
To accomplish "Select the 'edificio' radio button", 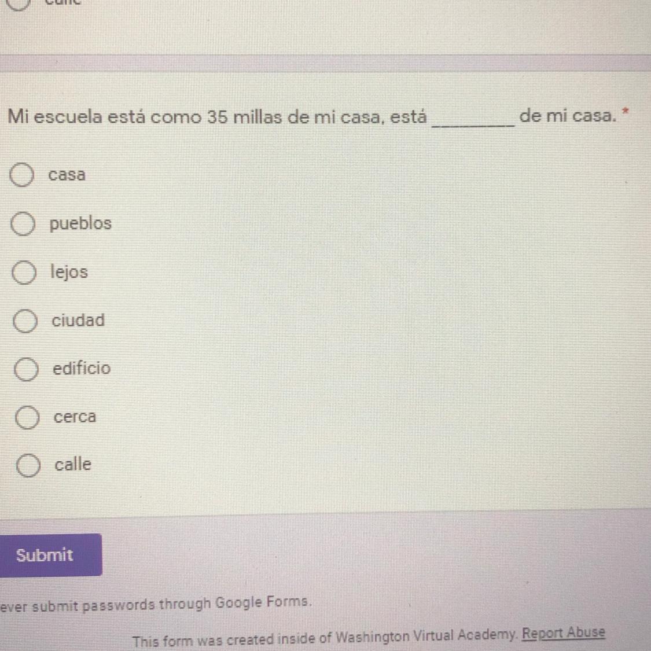I will (x=26, y=369).
